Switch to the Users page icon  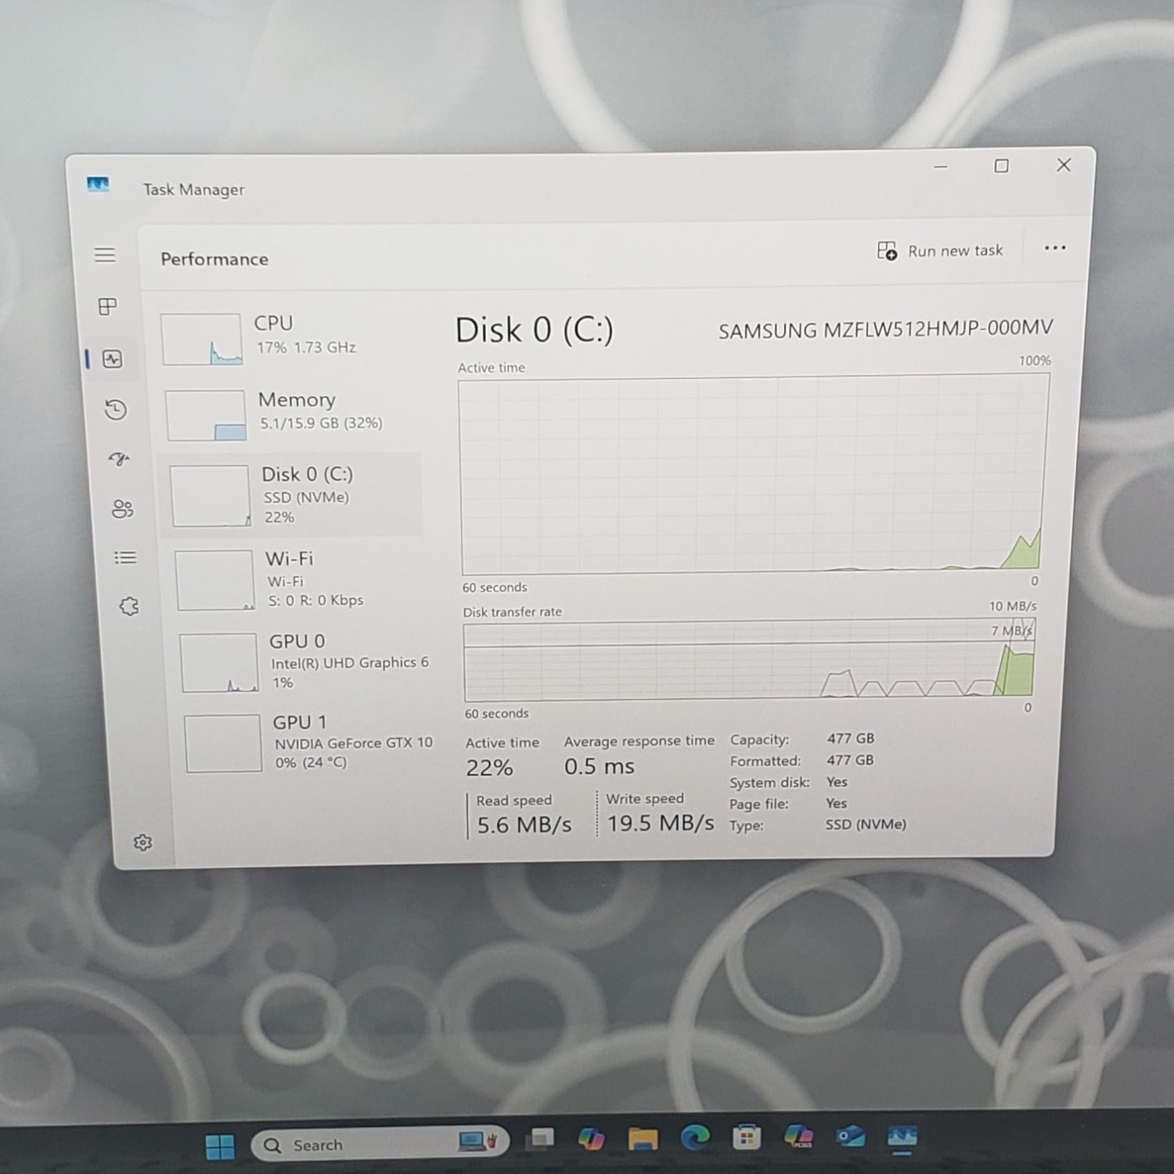coord(122,510)
